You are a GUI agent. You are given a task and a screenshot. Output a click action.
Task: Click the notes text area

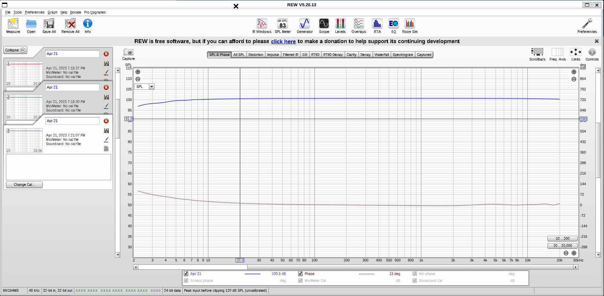coord(58,167)
